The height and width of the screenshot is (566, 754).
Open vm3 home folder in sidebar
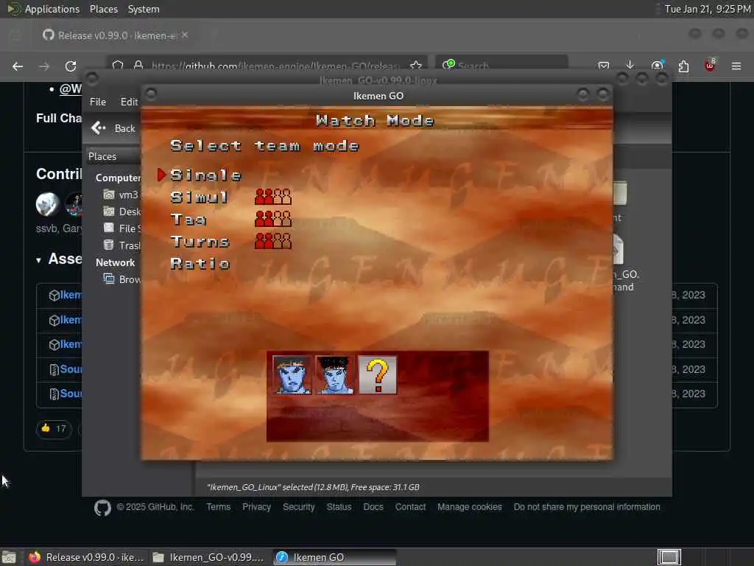(121, 195)
